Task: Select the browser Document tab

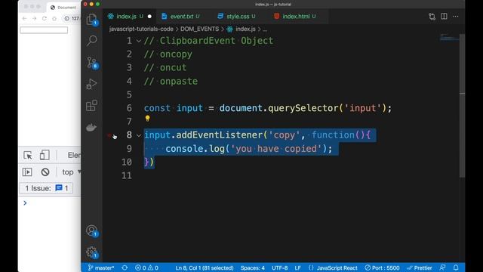Action: 63,8
